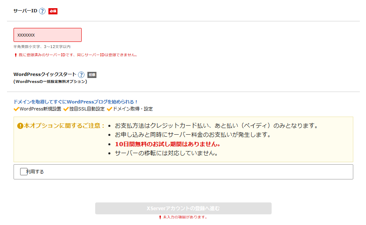Click the red exclamation icon by 未入力の項目があります

tap(160, 218)
